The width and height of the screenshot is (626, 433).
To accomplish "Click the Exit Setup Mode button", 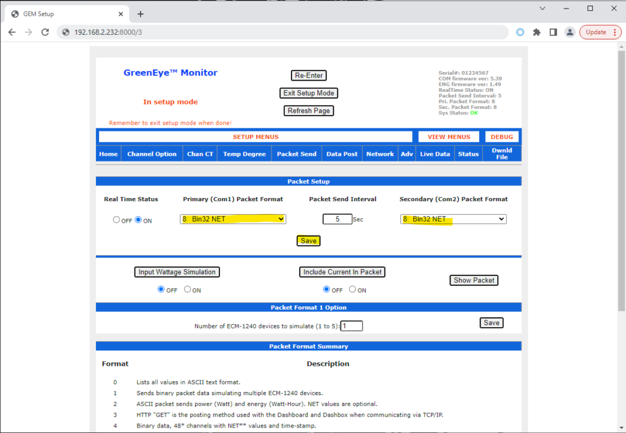I will [309, 93].
